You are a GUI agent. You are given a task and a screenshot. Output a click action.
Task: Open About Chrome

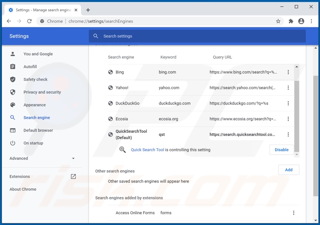pyautogui.click(x=23, y=189)
